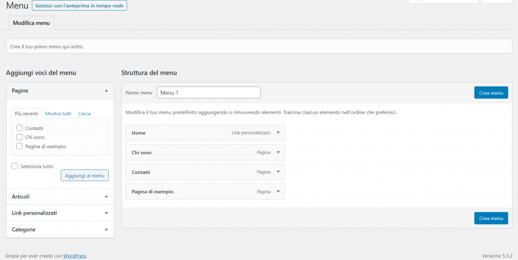Screen dimensions: 518x260
Task: Expand Contatti menu item settings arrow
Action: (278, 172)
